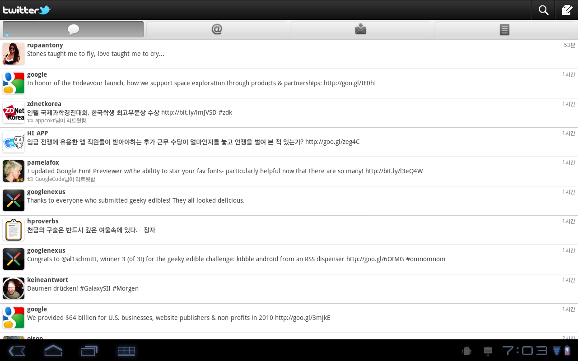Viewport: 578px width, 361px height.
Task: Open goo.gl/3mjkE link in google tweet
Action: click(x=303, y=318)
